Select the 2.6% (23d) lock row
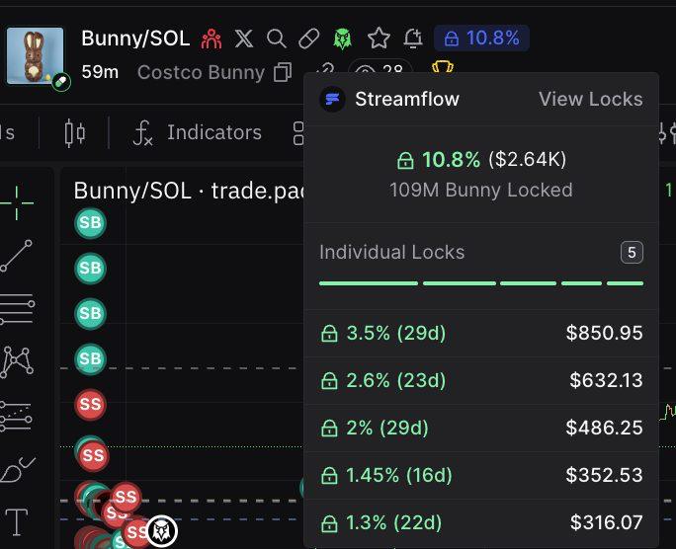 coord(481,380)
